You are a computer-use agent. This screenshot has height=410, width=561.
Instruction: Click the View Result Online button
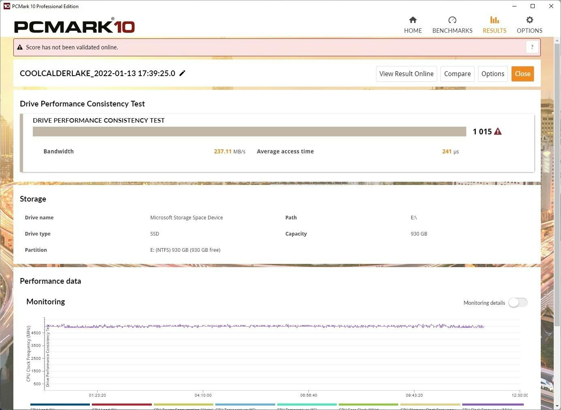pos(406,74)
